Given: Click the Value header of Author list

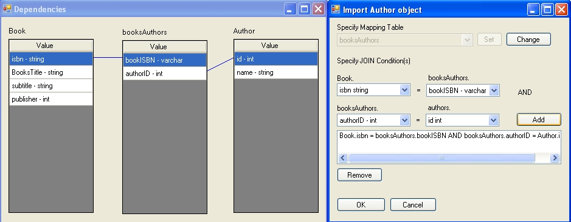Looking at the screenshot, I should click(x=275, y=46).
